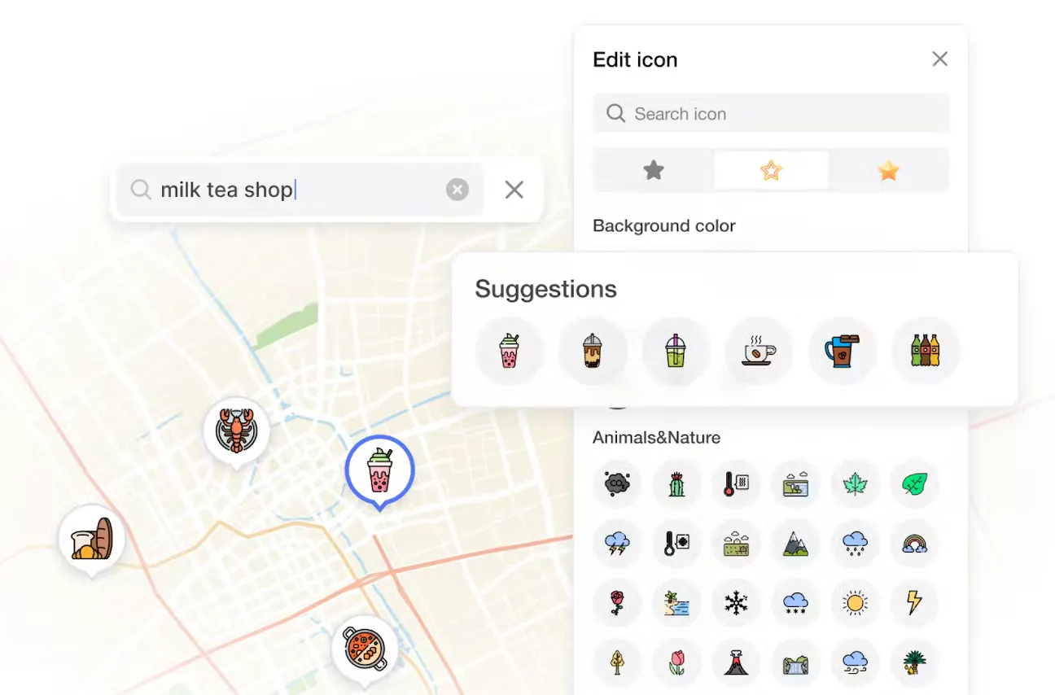Pick the cold thermometer with snowflake icon

[x=676, y=544]
